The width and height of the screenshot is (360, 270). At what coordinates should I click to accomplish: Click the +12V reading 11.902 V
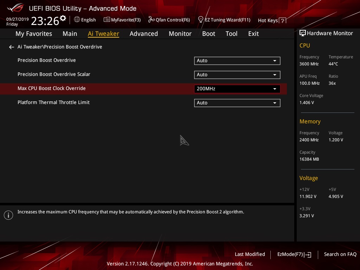click(308, 197)
